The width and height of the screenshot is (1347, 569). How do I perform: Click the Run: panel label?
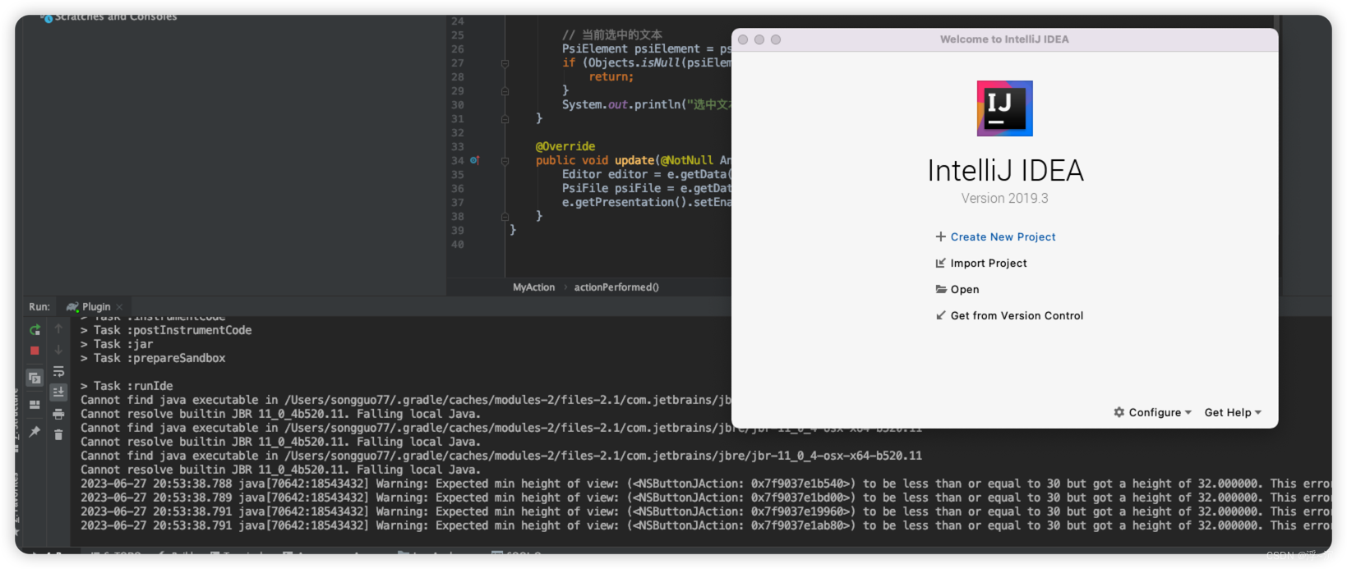pyautogui.click(x=39, y=306)
